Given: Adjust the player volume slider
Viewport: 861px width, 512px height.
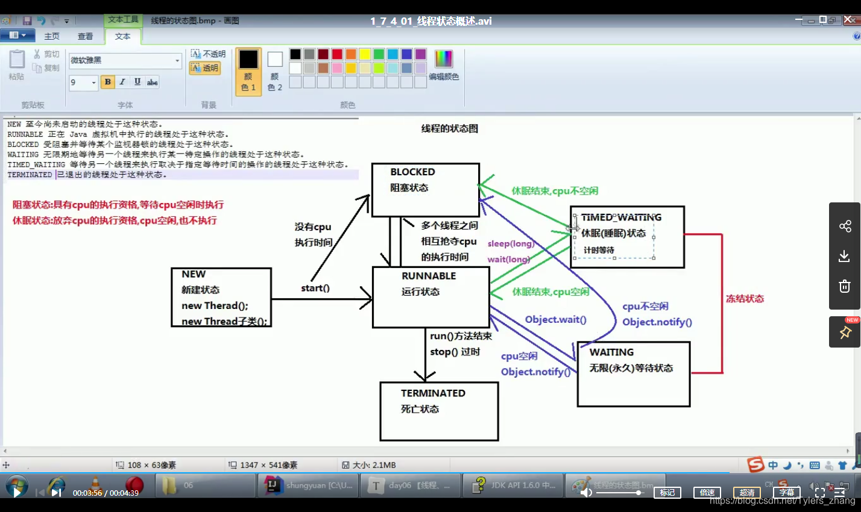Looking at the screenshot, I should tap(619, 493).
